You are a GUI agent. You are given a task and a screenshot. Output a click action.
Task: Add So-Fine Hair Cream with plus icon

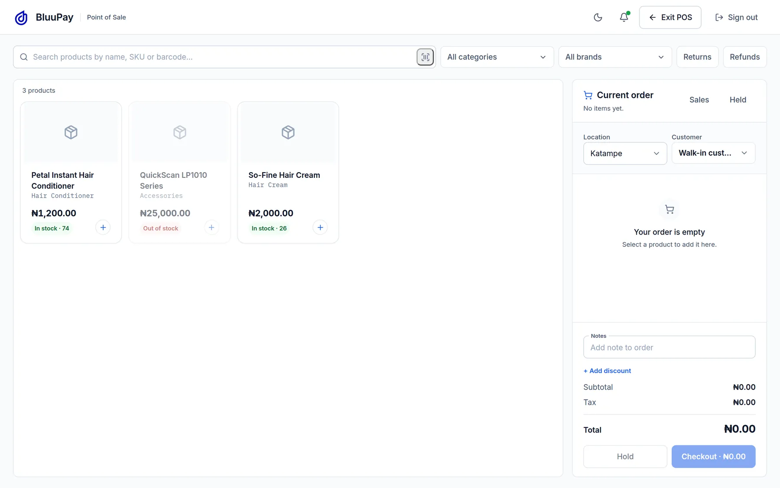pyautogui.click(x=320, y=227)
